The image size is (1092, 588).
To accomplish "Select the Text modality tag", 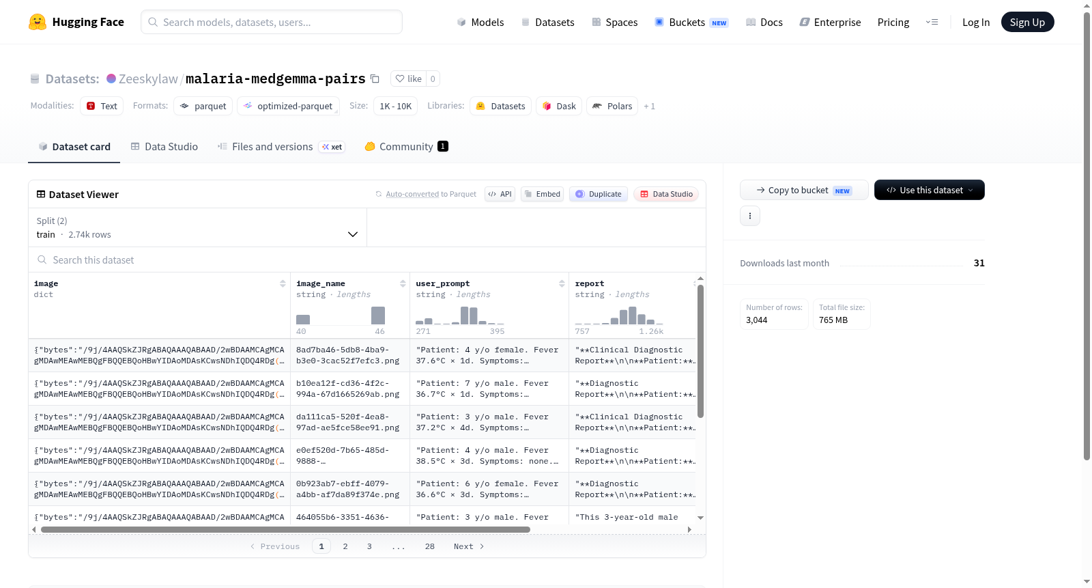I will pos(102,106).
